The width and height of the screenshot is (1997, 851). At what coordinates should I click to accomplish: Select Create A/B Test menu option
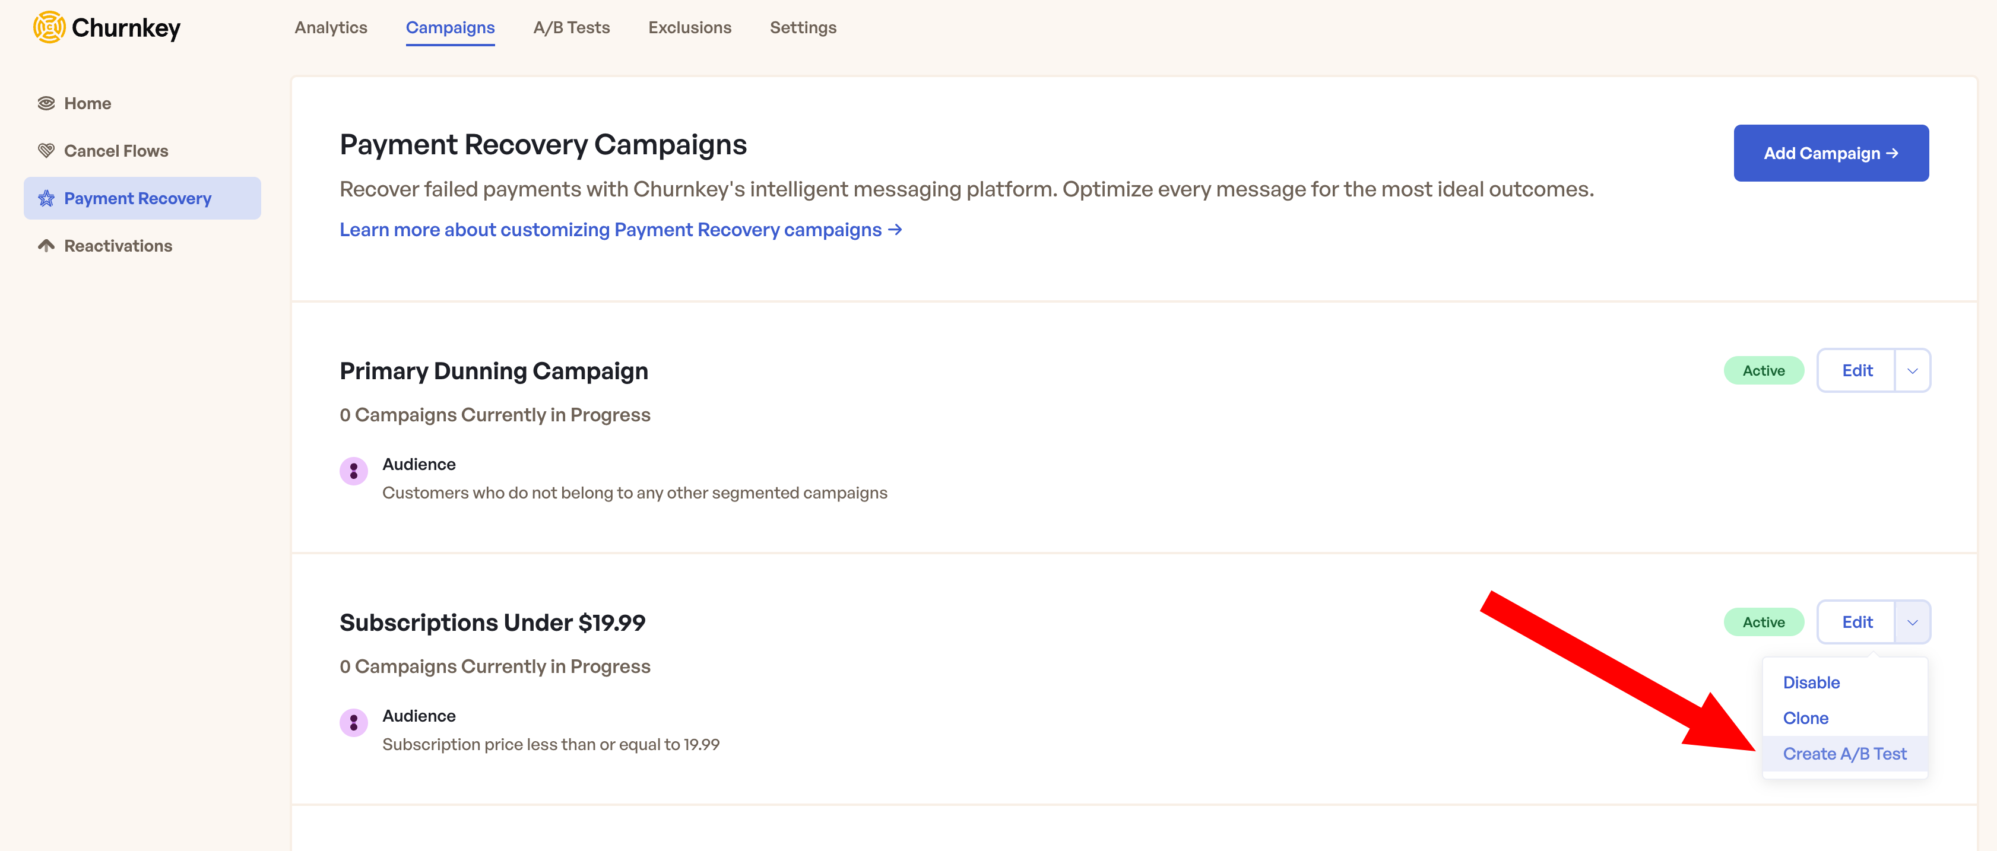click(x=1844, y=754)
